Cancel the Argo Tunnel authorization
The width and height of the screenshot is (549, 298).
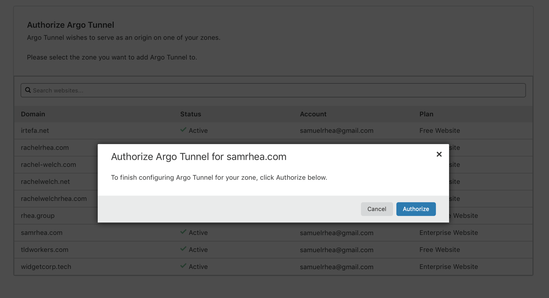pos(377,209)
